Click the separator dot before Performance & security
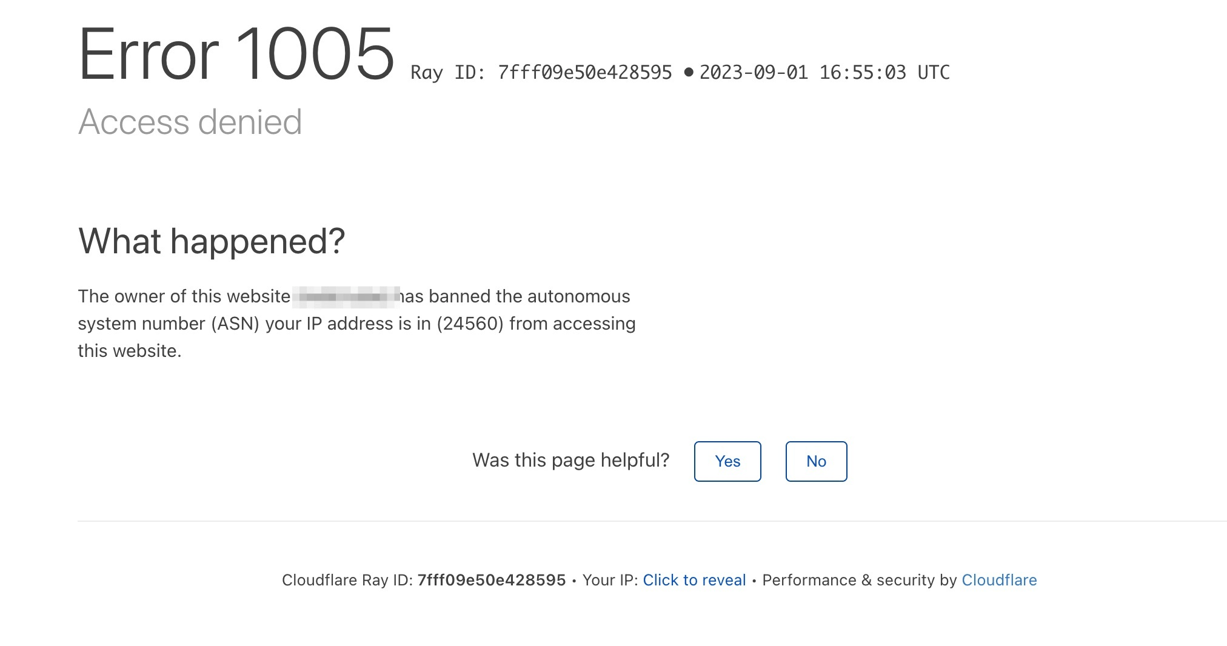Screen dimensions: 1227x646 (754, 580)
